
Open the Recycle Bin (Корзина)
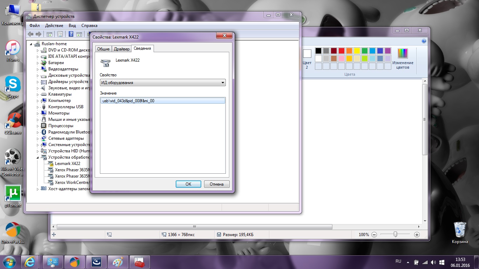(460, 230)
